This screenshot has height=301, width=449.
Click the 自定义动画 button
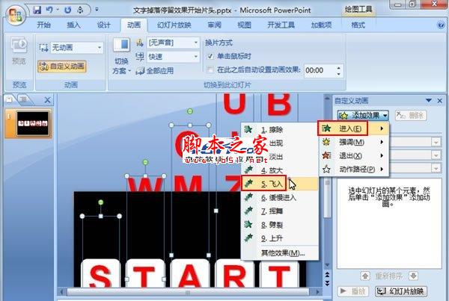62,66
